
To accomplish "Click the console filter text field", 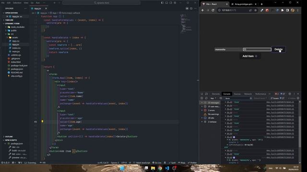I will click(238, 98).
